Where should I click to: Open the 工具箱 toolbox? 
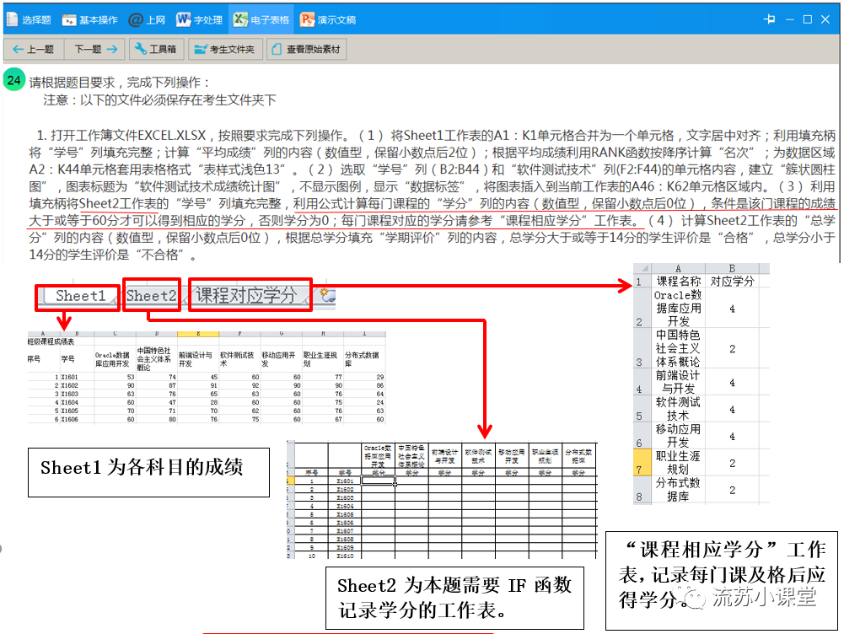click(156, 49)
